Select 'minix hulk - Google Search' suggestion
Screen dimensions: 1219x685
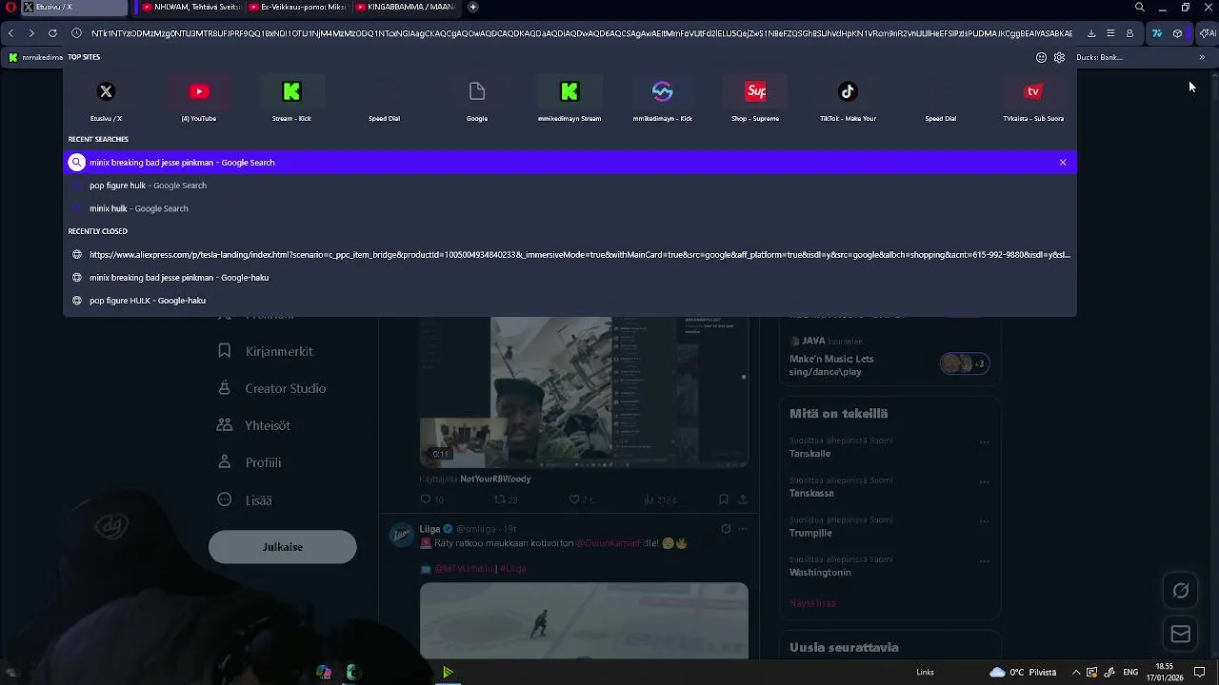point(570,208)
